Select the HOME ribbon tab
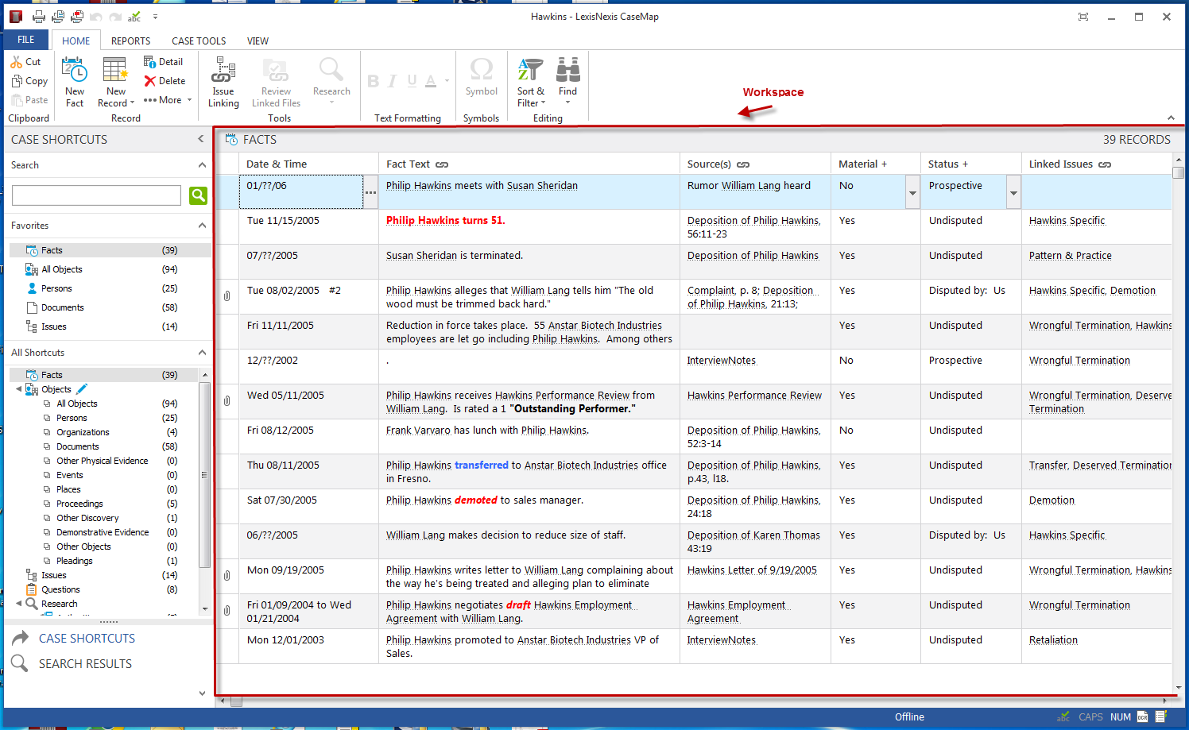Screen dimensions: 1189x730 tap(76, 41)
